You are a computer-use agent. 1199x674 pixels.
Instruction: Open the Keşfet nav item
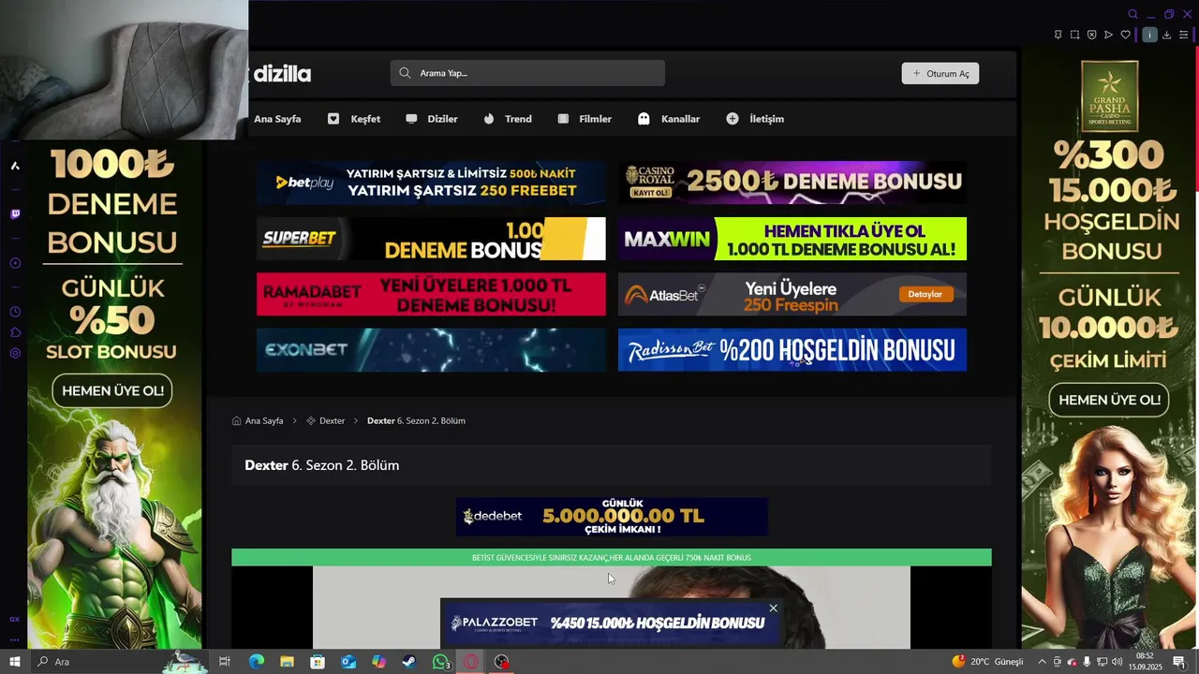click(x=354, y=119)
